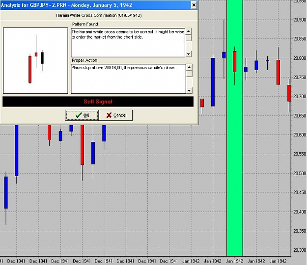
Task: Click down arrow of Pattern Found scrollbar
Action: coord(188,54)
